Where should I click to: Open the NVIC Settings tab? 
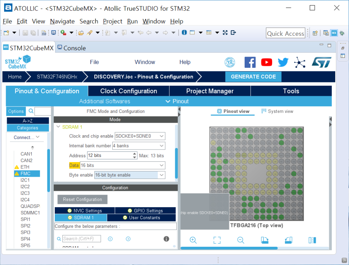85,211
